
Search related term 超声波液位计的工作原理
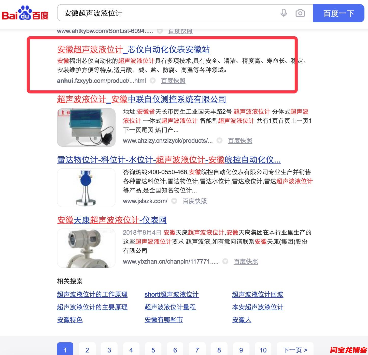point(92,294)
